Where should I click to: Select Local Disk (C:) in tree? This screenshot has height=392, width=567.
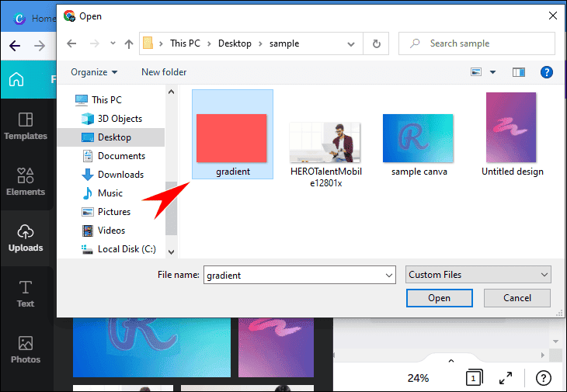(119, 249)
